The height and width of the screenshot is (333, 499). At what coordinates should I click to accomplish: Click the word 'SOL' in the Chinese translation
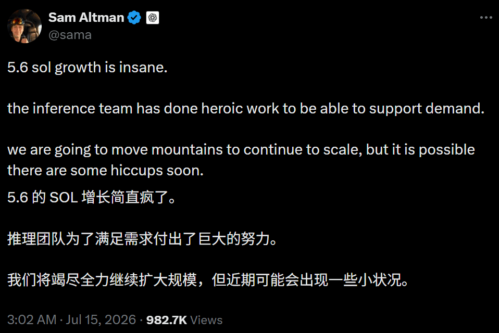(64, 198)
